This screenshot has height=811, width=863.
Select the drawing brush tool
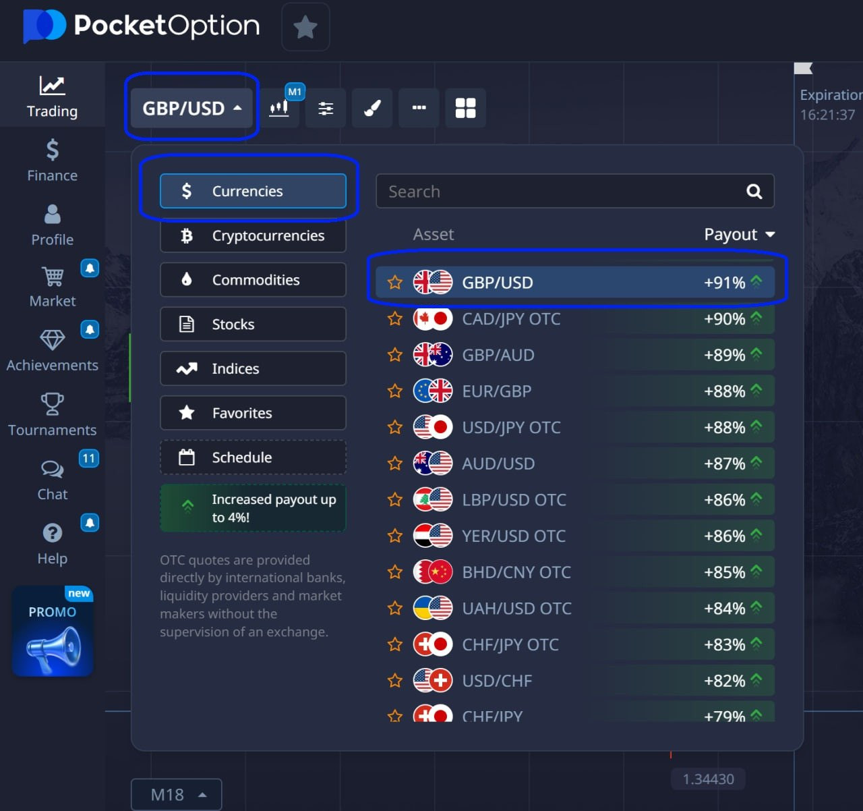372,108
